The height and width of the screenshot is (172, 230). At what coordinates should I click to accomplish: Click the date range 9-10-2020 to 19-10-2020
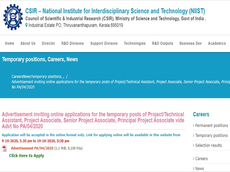click(36, 141)
